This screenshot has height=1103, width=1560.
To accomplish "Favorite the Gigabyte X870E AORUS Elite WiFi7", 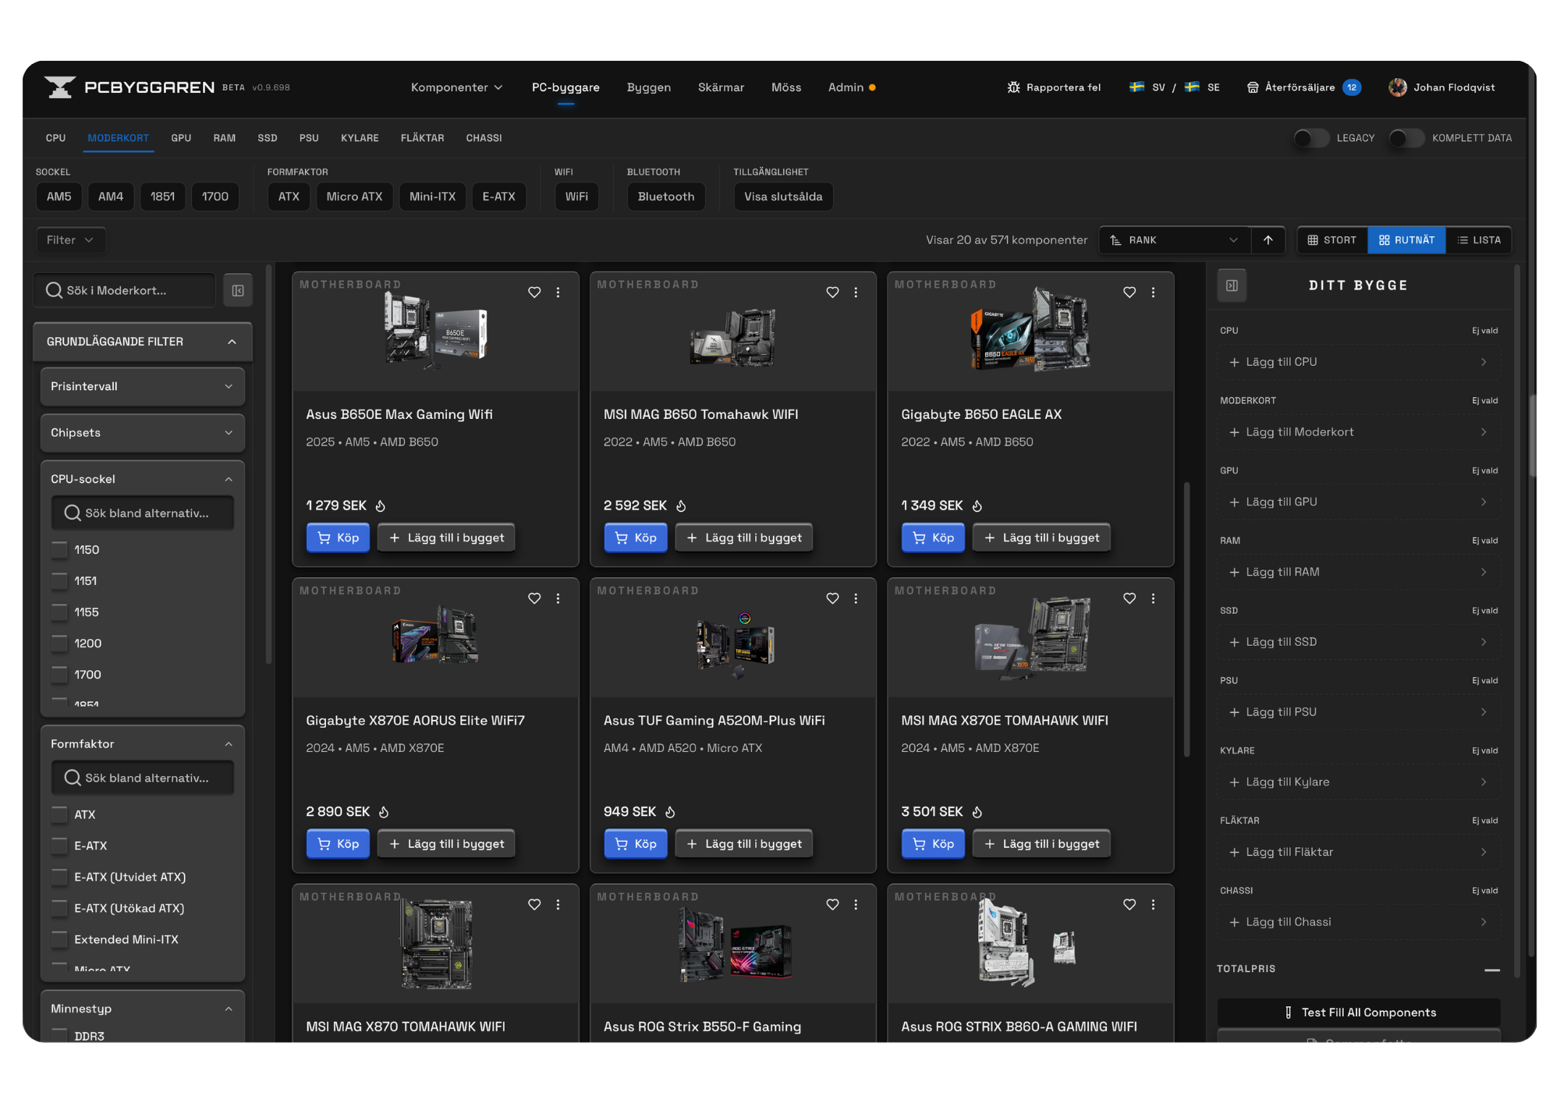I will point(534,598).
